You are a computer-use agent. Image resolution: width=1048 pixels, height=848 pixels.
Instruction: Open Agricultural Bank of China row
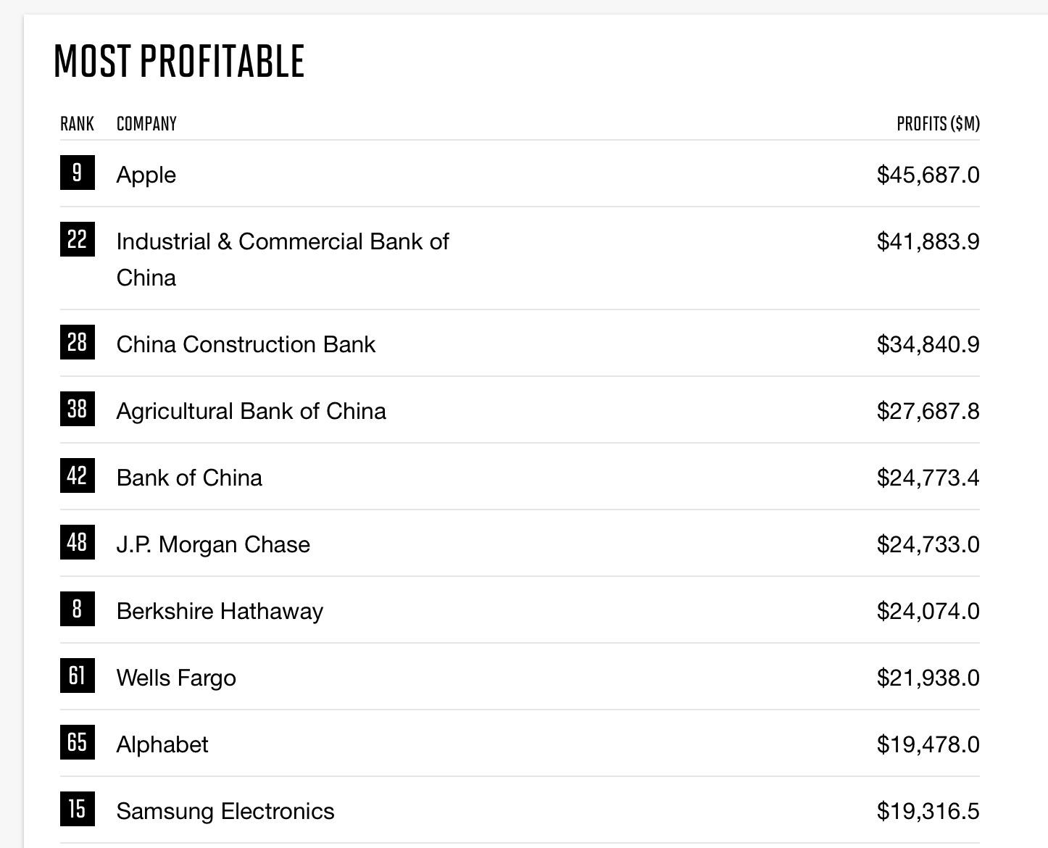click(x=251, y=411)
